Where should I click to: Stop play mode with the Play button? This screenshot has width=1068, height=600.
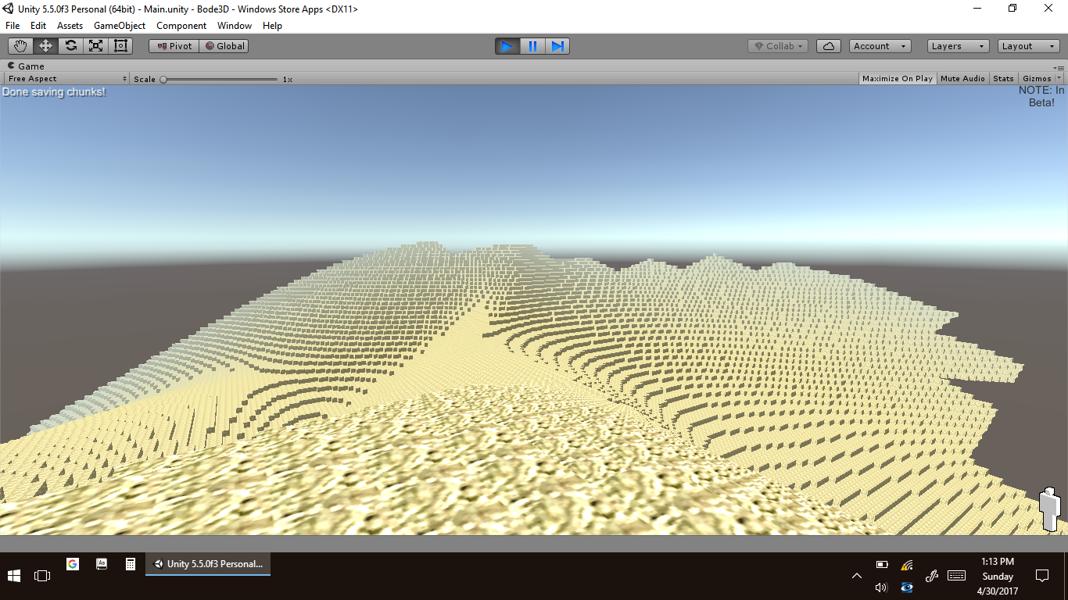(507, 46)
